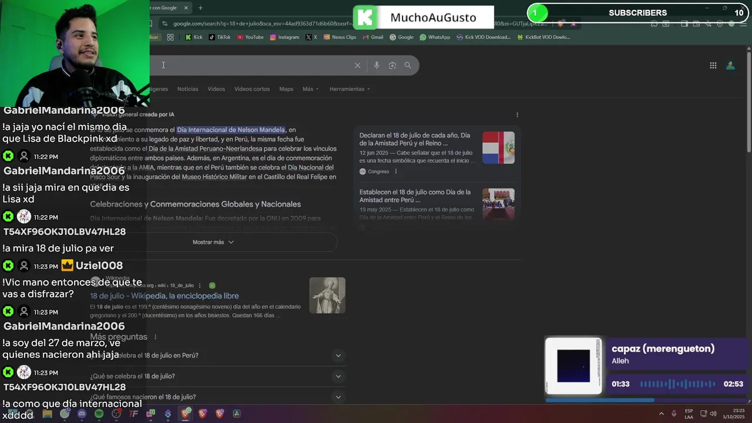The width and height of the screenshot is (752, 423).
Task: Open the Google bookmark in bookmarks bar
Action: tap(401, 37)
